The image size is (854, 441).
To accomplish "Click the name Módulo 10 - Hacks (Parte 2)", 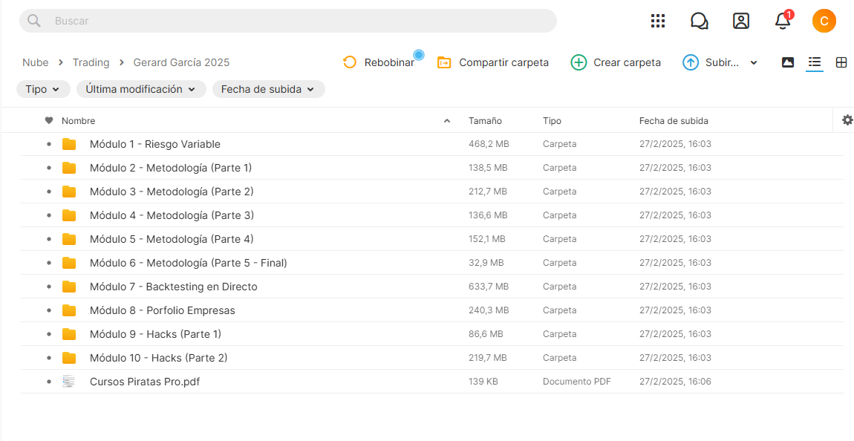I will [x=158, y=358].
